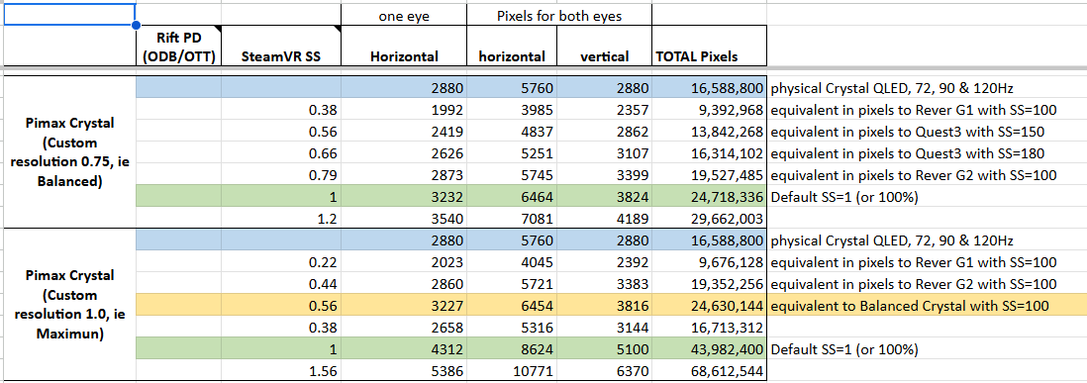Select the 'Horizontal' header under one eye
The image size is (1087, 383).
point(404,47)
